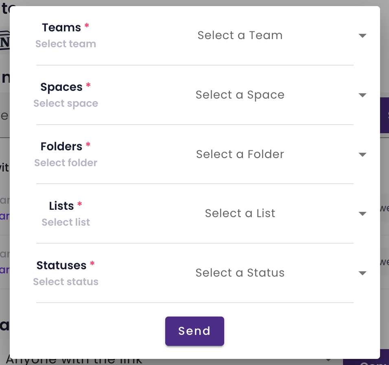Image resolution: width=389 pixels, height=365 pixels.
Task: Click the "Select team" hint text
Action: pos(66,44)
